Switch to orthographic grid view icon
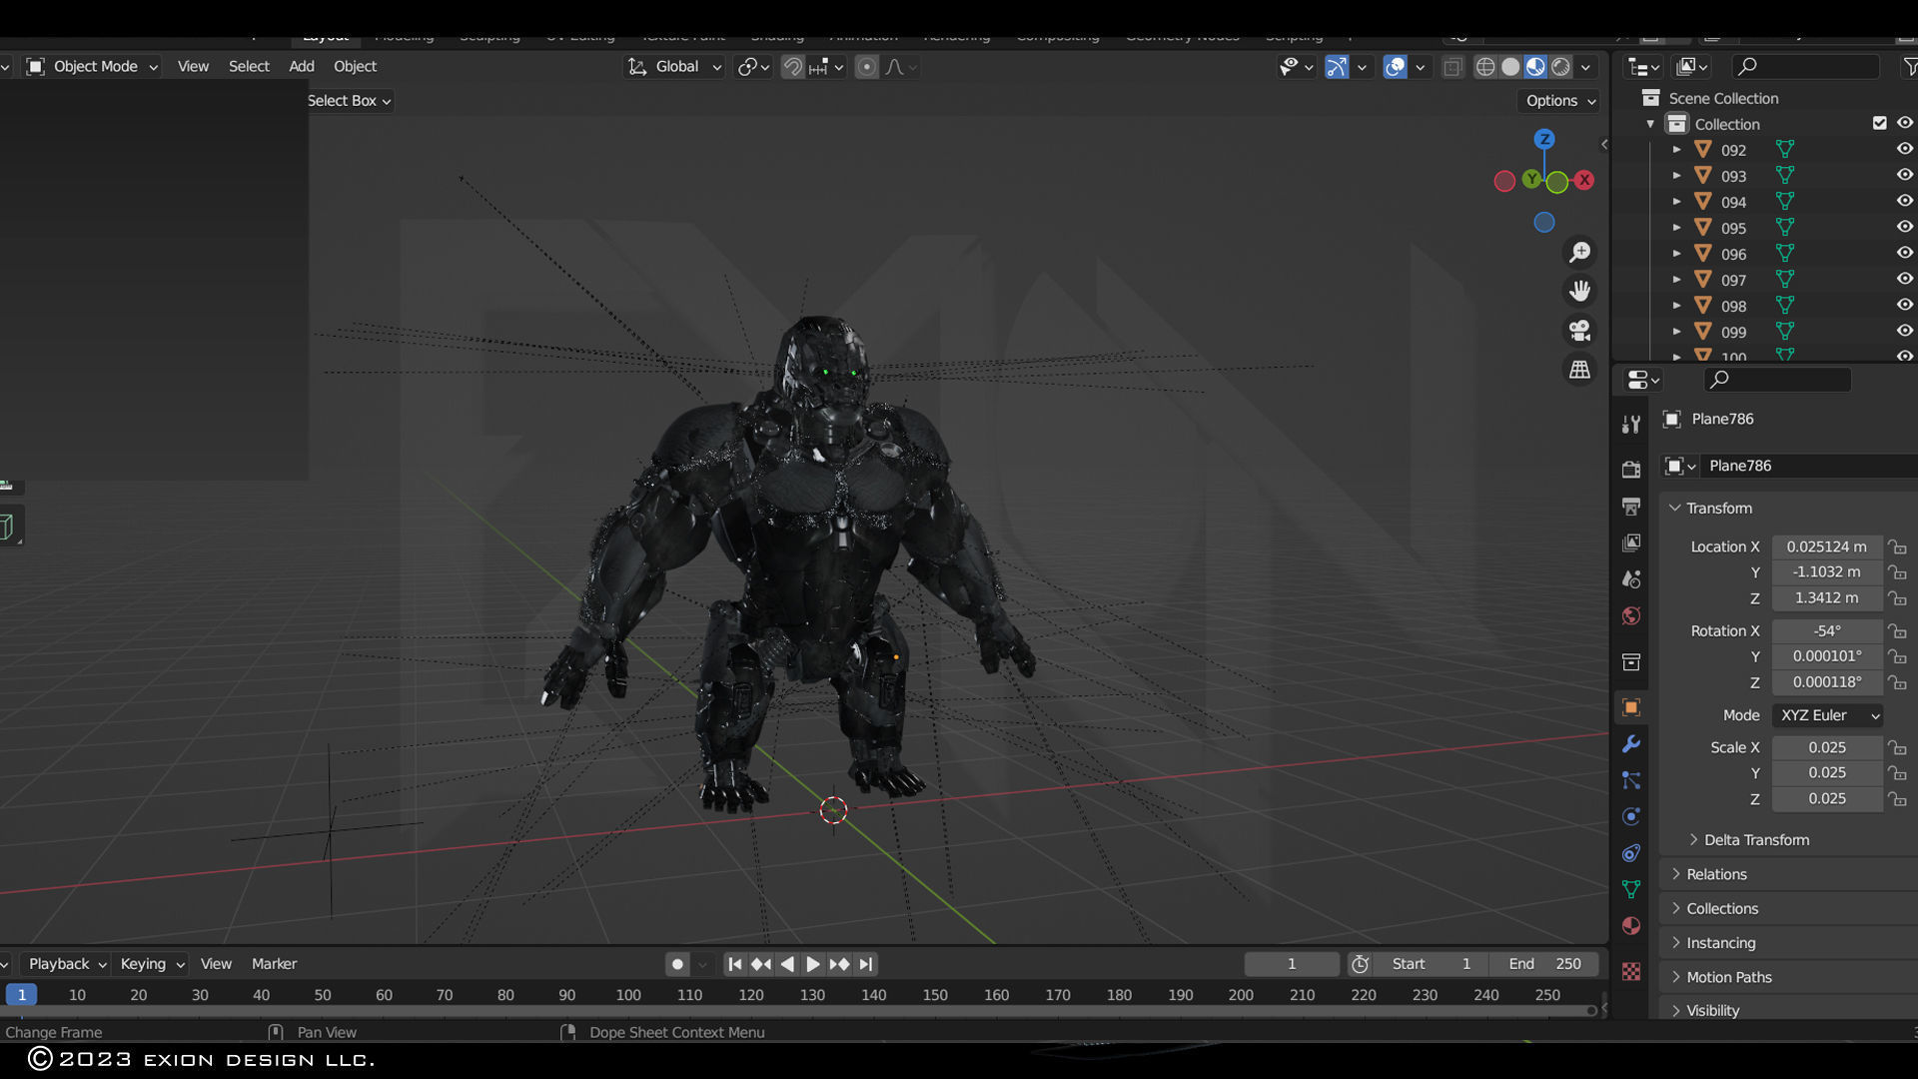 [x=1579, y=370]
